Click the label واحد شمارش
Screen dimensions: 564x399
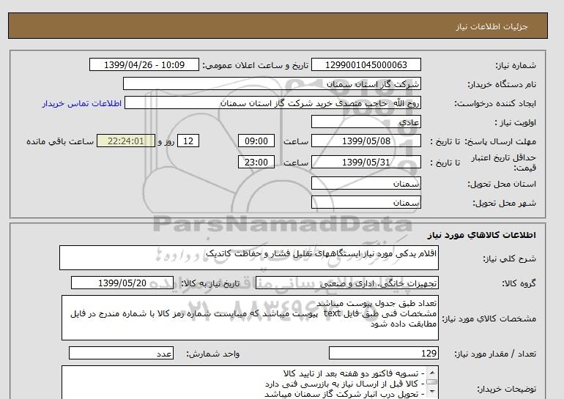coord(213,354)
